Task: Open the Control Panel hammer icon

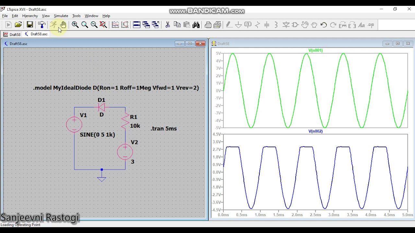Action: (x=41, y=25)
